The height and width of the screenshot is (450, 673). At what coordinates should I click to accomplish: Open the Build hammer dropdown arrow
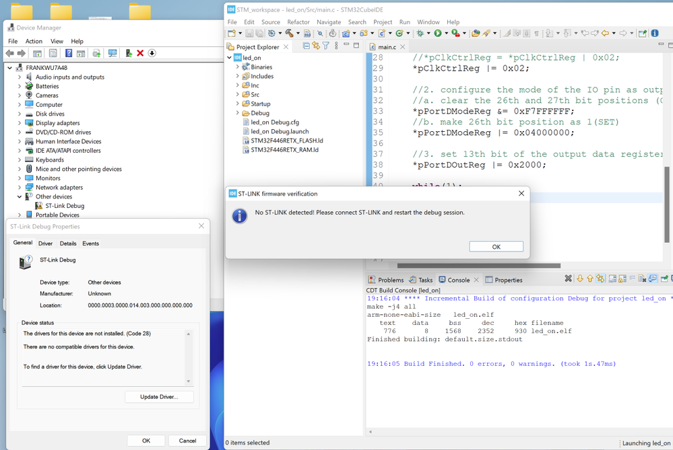[x=298, y=33]
